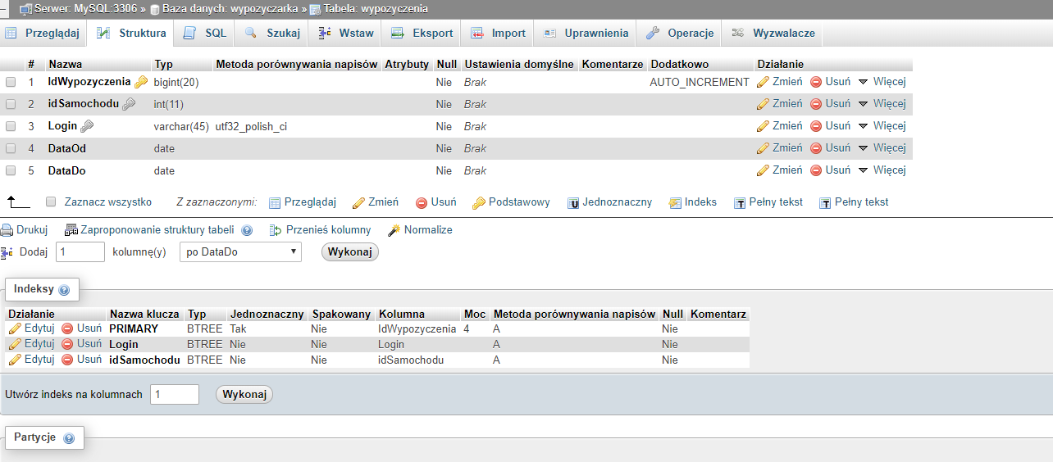The height and width of the screenshot is (462, 1053).
Task: Click the Nazwa klucza index table header
Action: pyautogui.click(x=144, y=314)
